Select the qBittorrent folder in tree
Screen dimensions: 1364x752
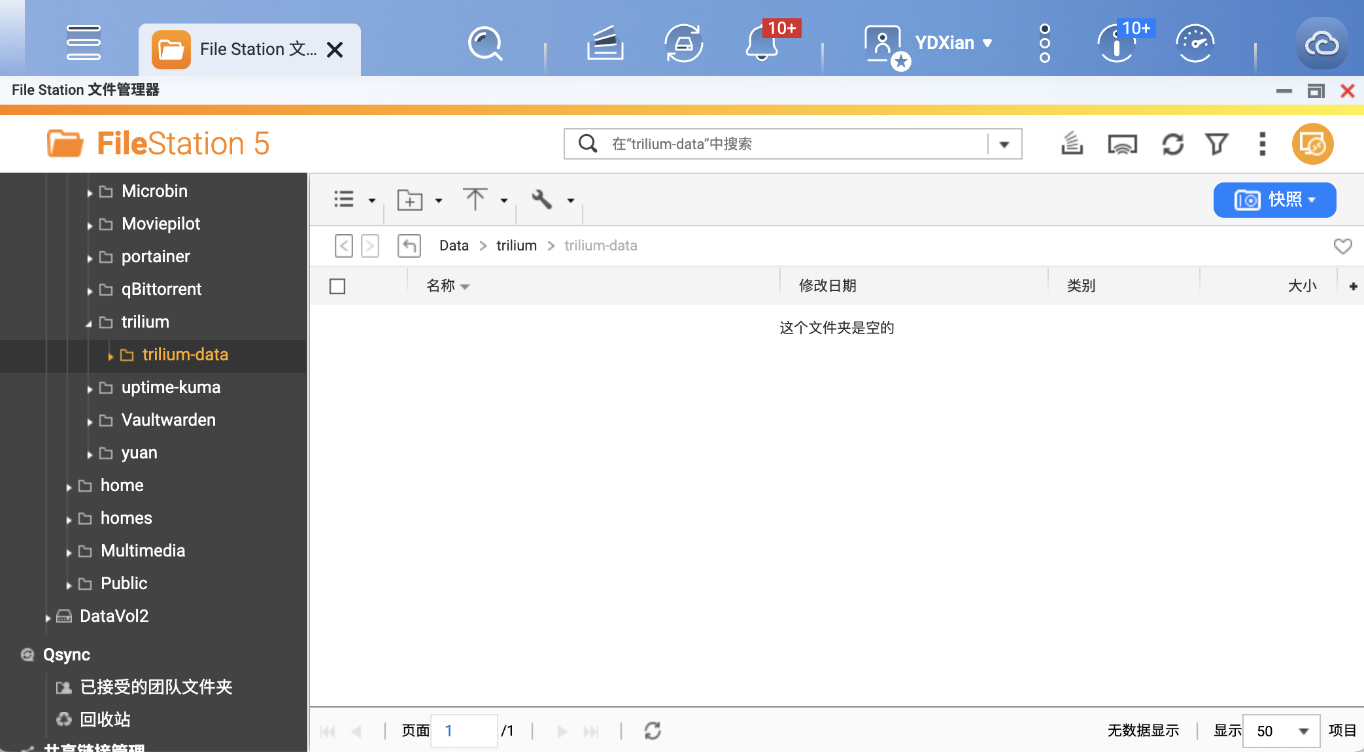coord(162,289)
